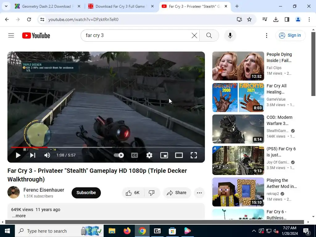Screen dimensions: 316x237
Task: Subscribe to Ferenc Eisenhauer channel
Action: pyautogui.click(x=86, y=193)
